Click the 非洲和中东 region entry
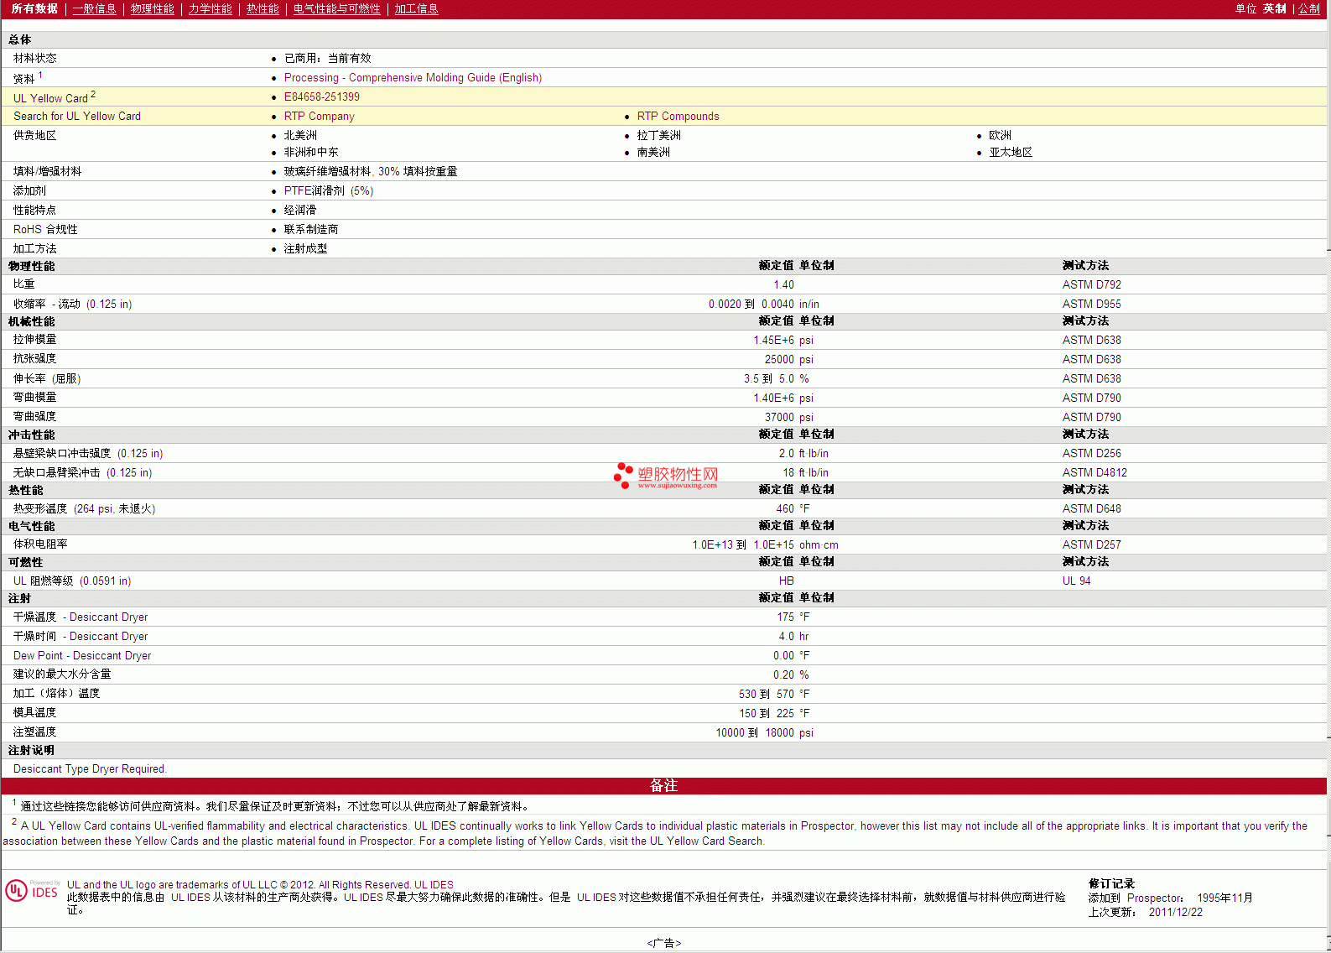Screen dimensions: 1331x953 click(x=311, y=153)
